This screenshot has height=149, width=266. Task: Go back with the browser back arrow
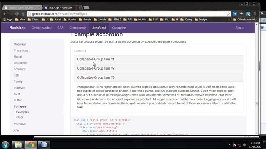pyautogui.click(x=5, y=14)
